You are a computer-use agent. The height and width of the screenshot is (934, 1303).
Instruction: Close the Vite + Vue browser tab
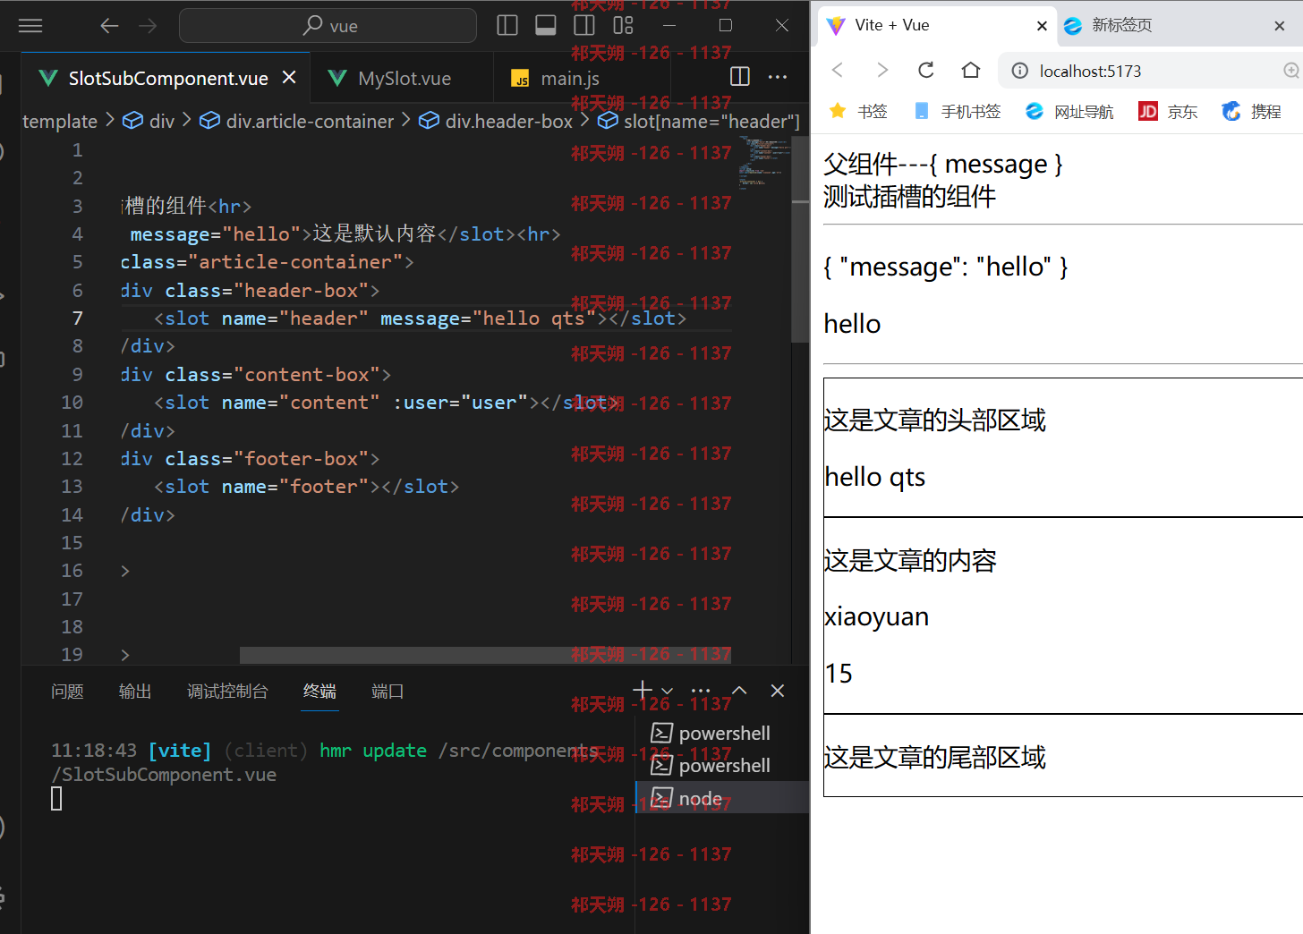click(x=1042, y=26)
